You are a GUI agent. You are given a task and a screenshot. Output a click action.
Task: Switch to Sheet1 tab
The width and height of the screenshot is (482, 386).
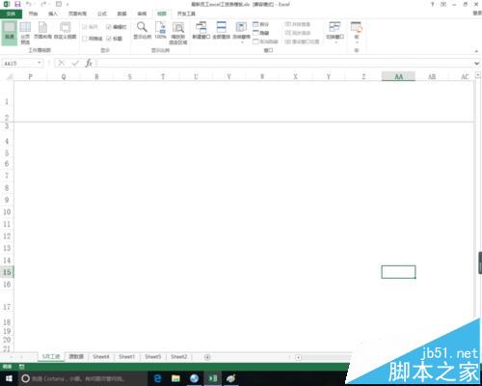(126, 357)
